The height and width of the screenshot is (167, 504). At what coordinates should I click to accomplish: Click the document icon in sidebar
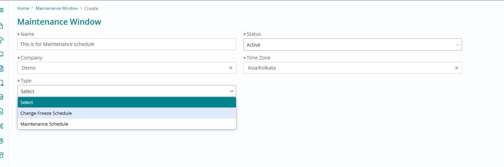click(x=2, y=69)
